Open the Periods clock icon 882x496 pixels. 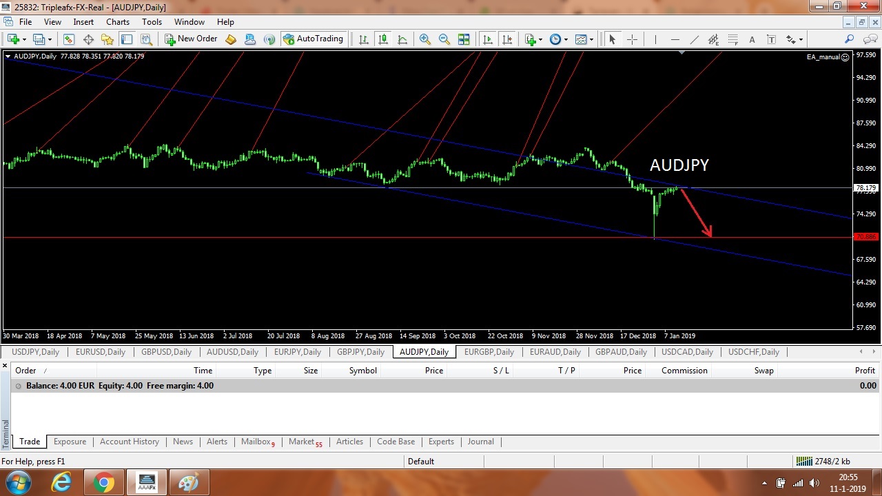[x=555, y=39]
